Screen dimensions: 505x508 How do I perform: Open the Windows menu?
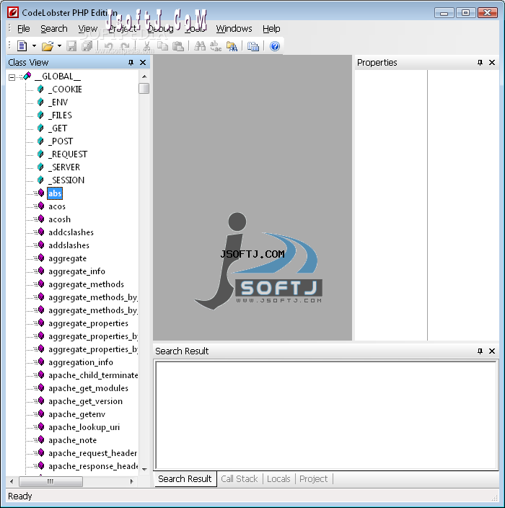pos(234,29)
